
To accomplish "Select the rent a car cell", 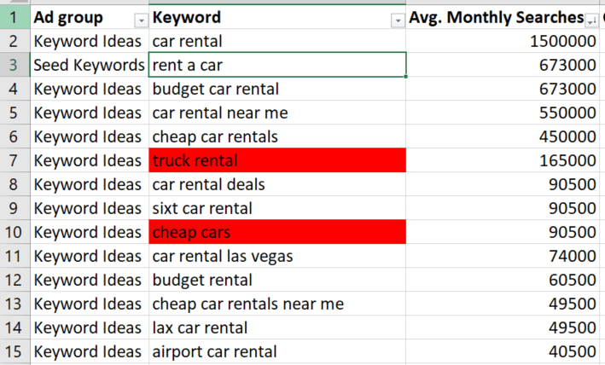I will [277, 65].
